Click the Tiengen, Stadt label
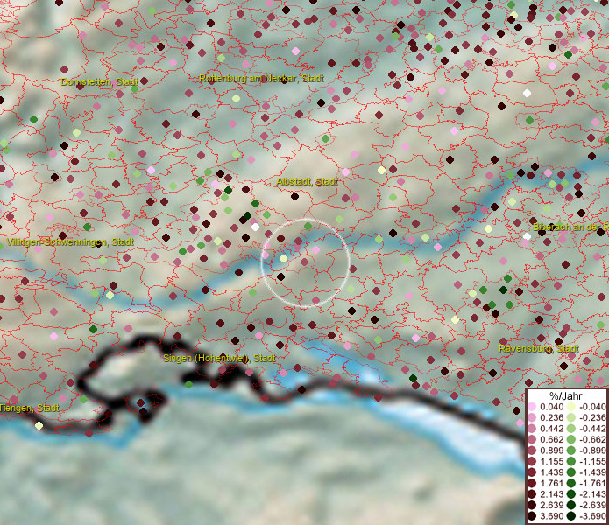 pos(30,409)
